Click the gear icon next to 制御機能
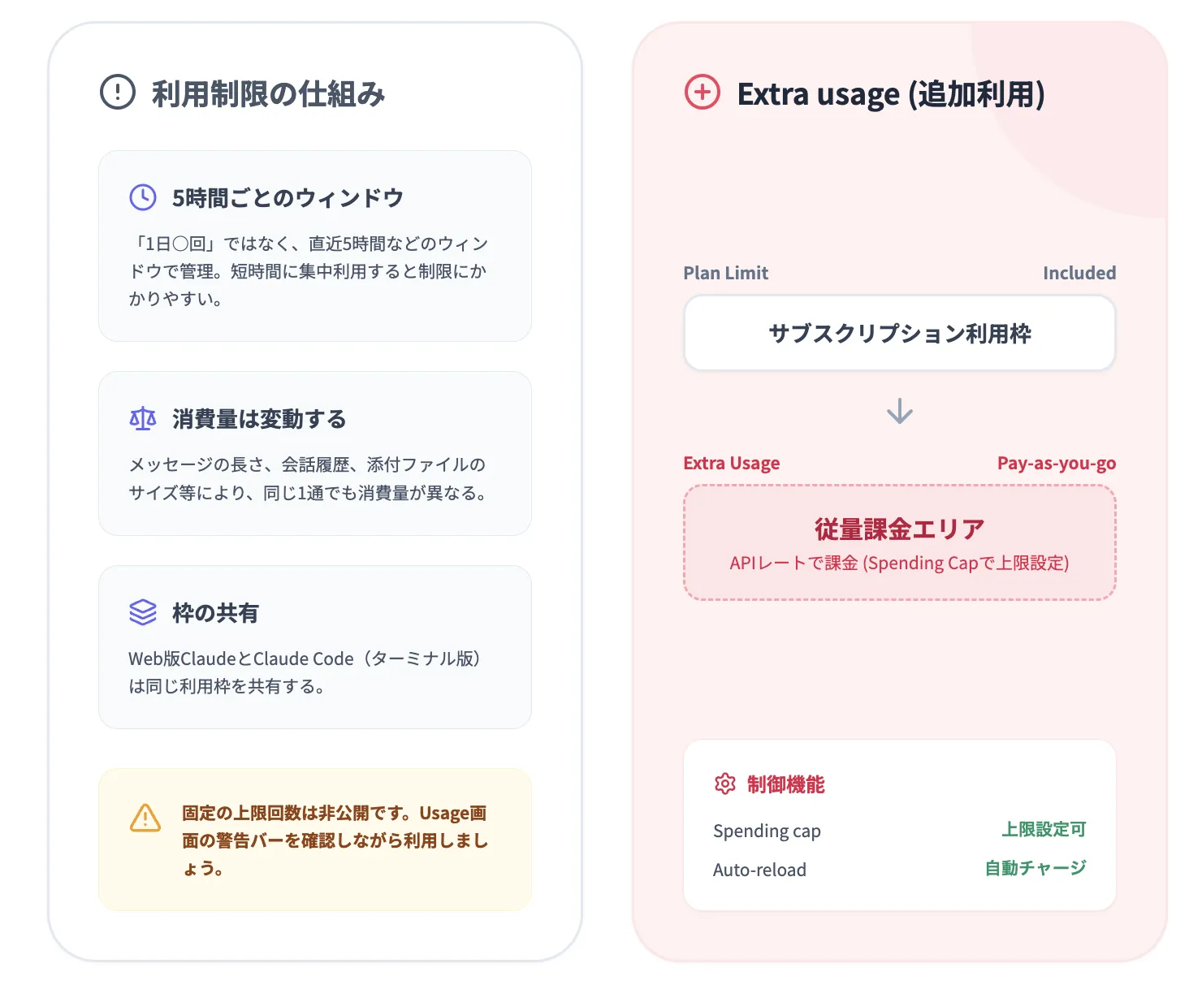Image resolution: width=1189 pixels, height=989 pixels. click(725, 784)
